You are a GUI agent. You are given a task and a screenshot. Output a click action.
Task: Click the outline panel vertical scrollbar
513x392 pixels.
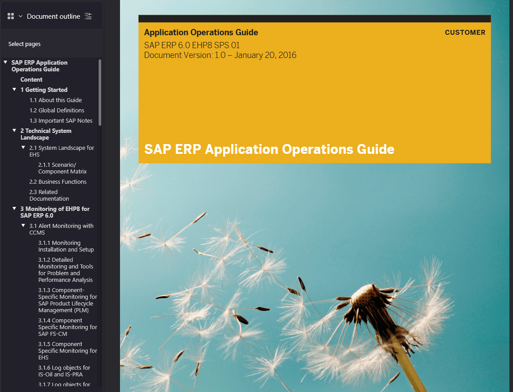click(100, 92)
